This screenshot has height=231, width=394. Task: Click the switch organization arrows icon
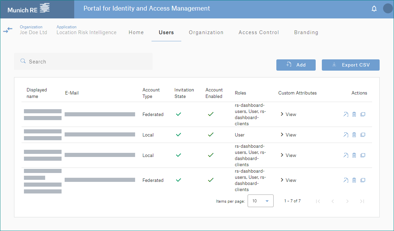(x=8, y=30)
